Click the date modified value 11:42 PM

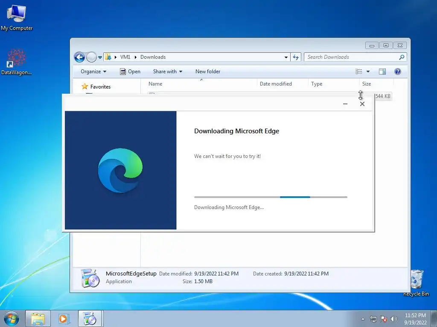point(216,274)
